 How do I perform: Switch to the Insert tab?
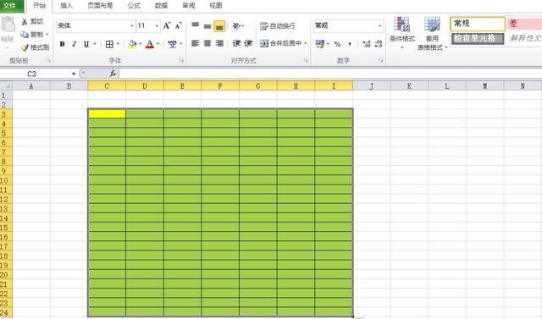coord(66,6)
